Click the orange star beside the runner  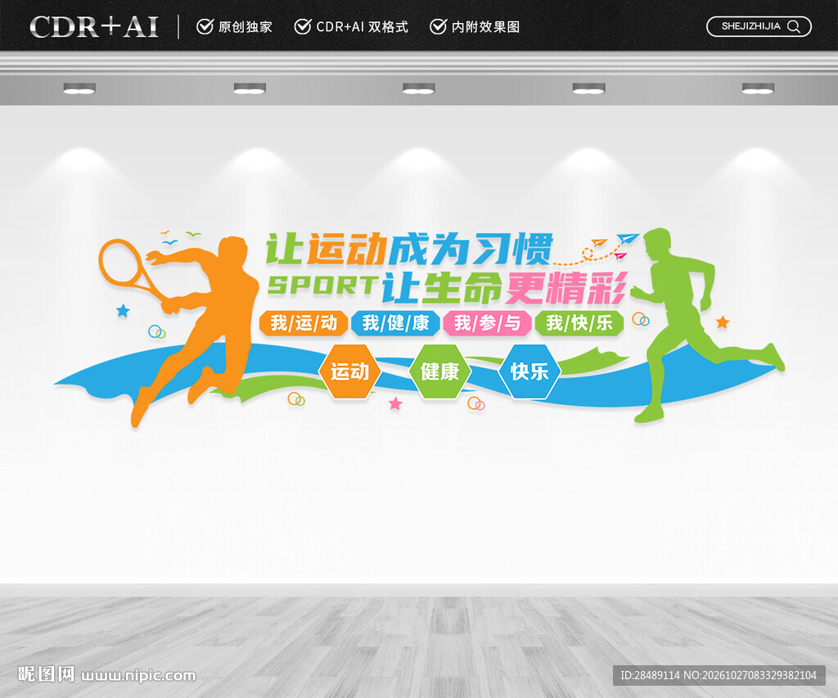(723, 322)
